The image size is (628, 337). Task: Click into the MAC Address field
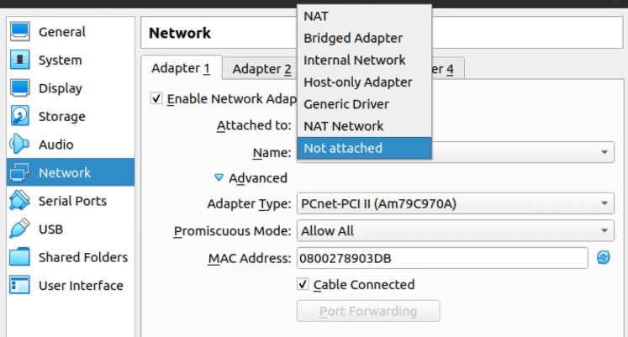(442, 258)
